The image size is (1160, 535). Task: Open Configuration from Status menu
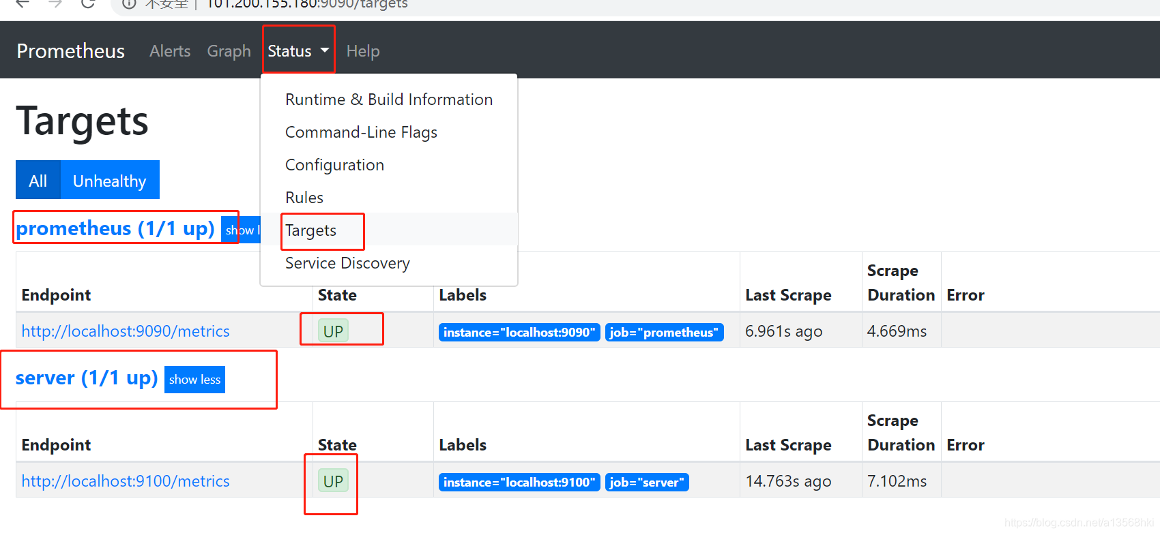click(389, 165)
